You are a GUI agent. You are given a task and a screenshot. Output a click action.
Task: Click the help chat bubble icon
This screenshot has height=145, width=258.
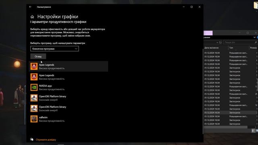click(x=32, y=139)
